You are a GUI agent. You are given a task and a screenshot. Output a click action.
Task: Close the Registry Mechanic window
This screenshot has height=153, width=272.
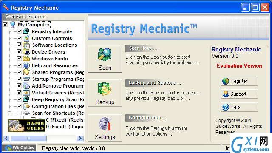coord(265,8)
